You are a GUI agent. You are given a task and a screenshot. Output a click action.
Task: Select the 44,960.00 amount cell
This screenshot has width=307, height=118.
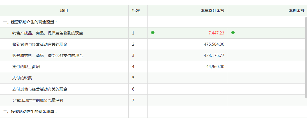pyautogui.click(x=188, y=67)
